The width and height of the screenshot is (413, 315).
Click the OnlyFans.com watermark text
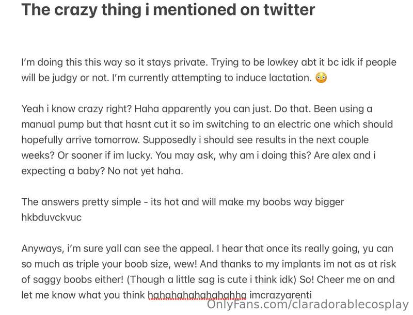pyautogui.click(x=308, y=305)
